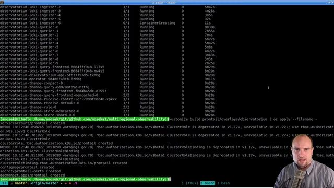Click 'daemonset.apps/promtail created' output line
Viewport: 334px width, 188px height.
click(32, 175)
